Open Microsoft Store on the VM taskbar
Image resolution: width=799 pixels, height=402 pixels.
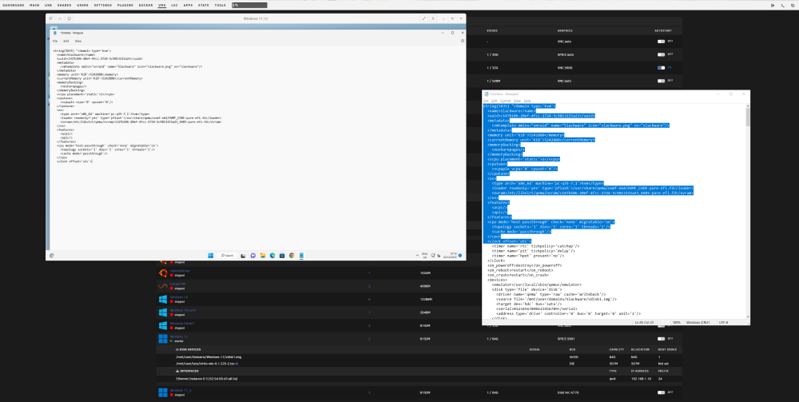pyautogui.click(x=282, y=255)
